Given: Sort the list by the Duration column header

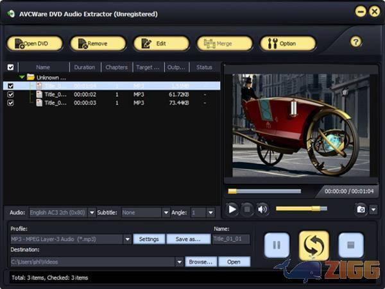Looking at the screenshot, I should click(84, 67).
